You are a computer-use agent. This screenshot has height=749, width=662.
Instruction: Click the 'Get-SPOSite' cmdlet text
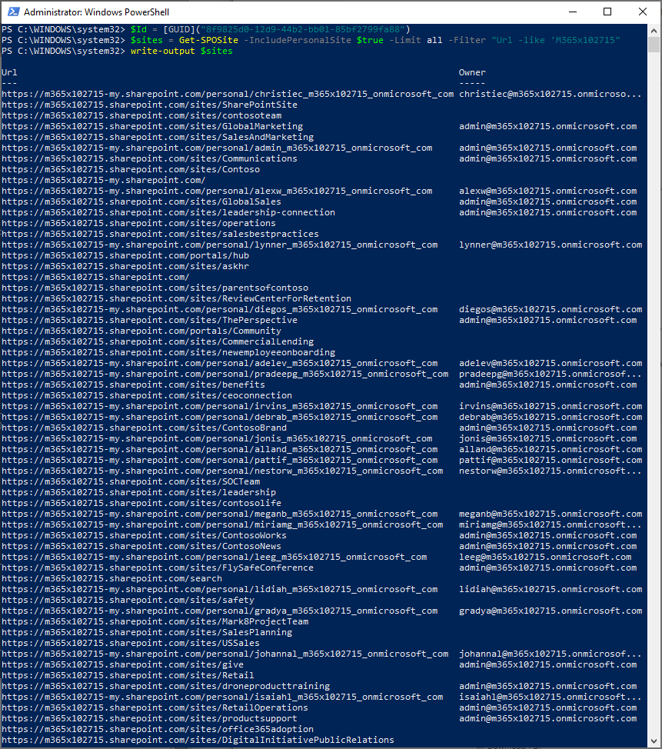(208, 40)
